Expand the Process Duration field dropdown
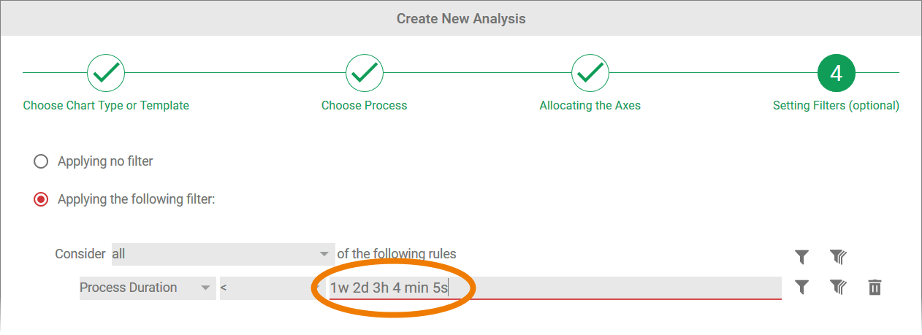 click(x=147, y=288)
